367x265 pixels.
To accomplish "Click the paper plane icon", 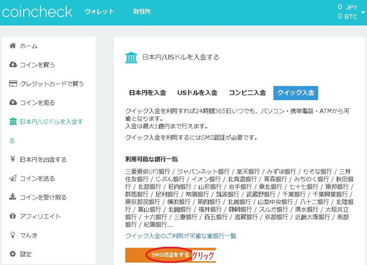I will tap(13, 178).
